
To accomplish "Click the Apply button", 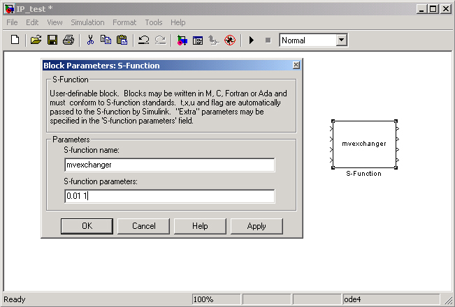I will [257, 226].
